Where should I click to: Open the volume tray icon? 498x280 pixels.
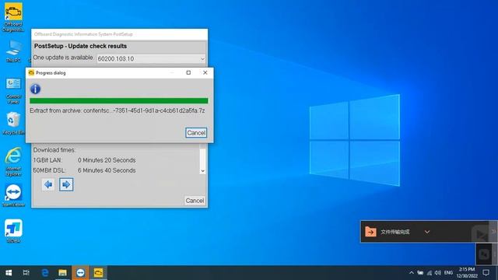[438, 273]
